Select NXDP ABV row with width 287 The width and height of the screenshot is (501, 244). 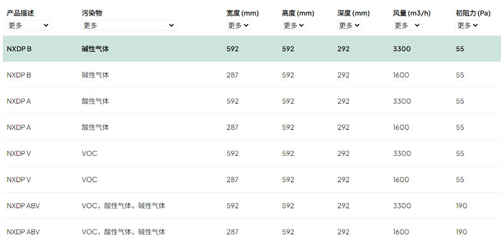tap(252, 232)
